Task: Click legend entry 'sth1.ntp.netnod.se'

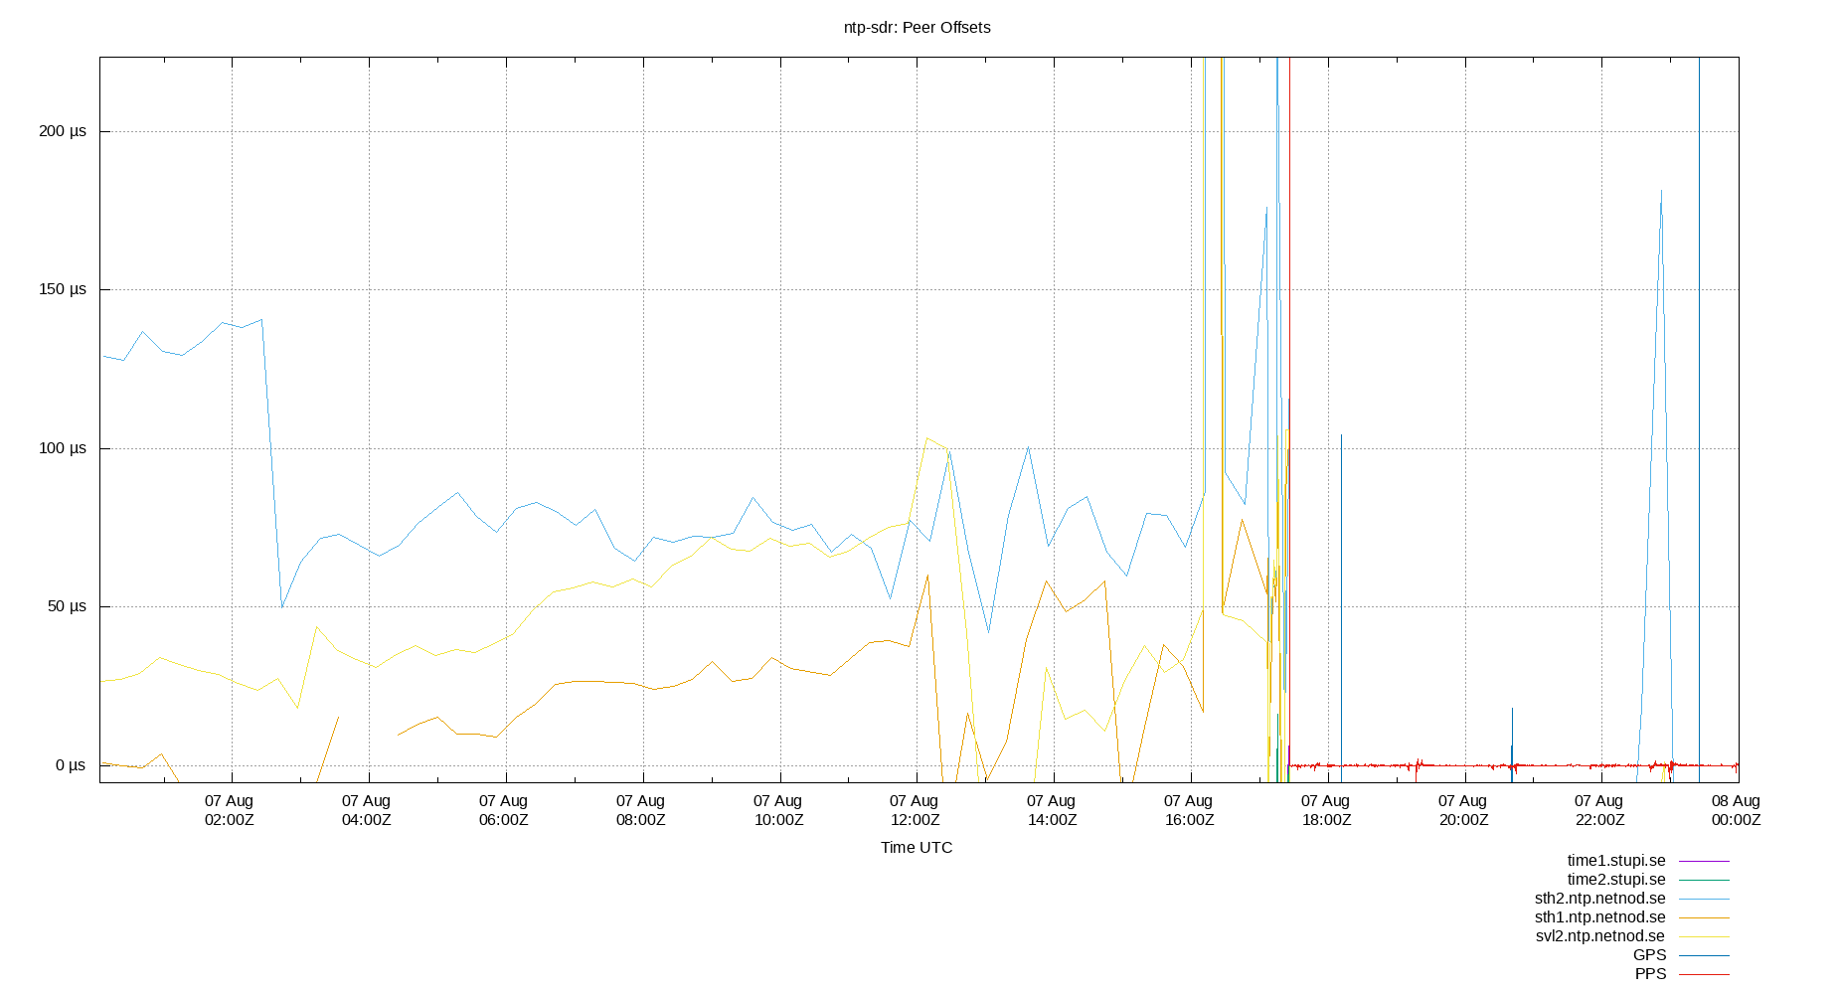Action: 1600,917
